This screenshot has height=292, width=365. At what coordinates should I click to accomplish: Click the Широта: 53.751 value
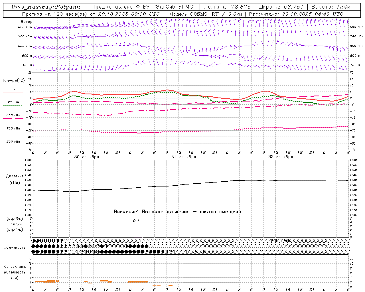(x=281, y=7)
